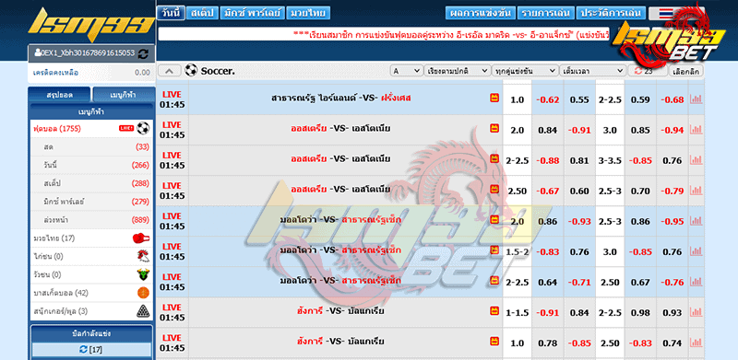738x360 pixels.
Task: Click the basketball icon for บาสเก็ตบอล
Action: tap(143, 293)
